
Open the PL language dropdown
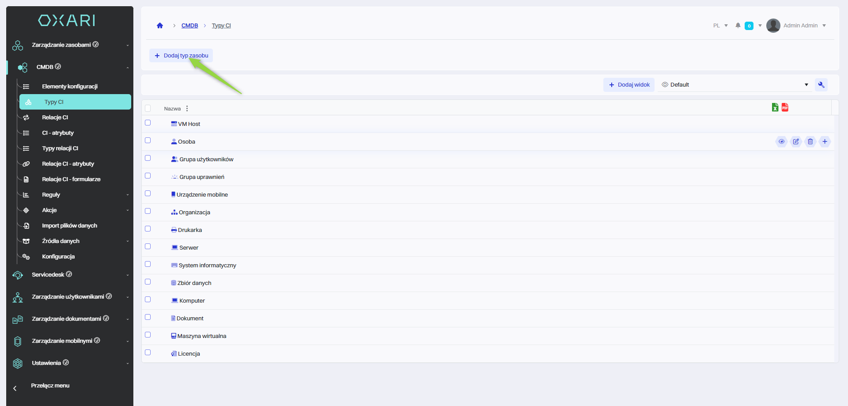720,26
